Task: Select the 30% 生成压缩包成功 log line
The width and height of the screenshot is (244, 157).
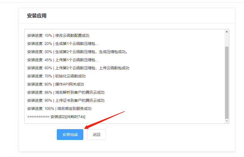Action: tap(78, 52)
